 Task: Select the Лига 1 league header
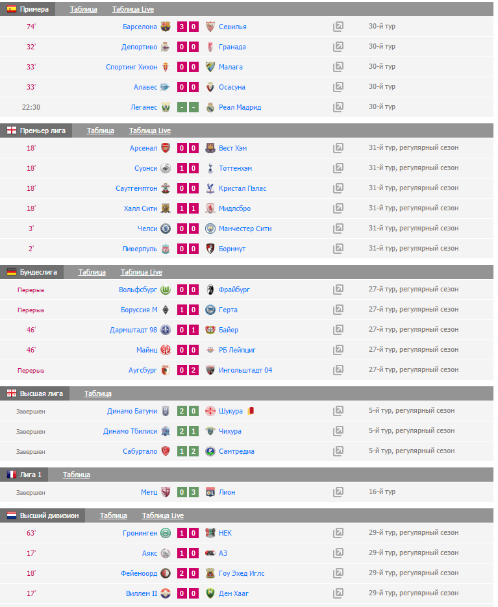pyautogui.click(x=31, y=475)
